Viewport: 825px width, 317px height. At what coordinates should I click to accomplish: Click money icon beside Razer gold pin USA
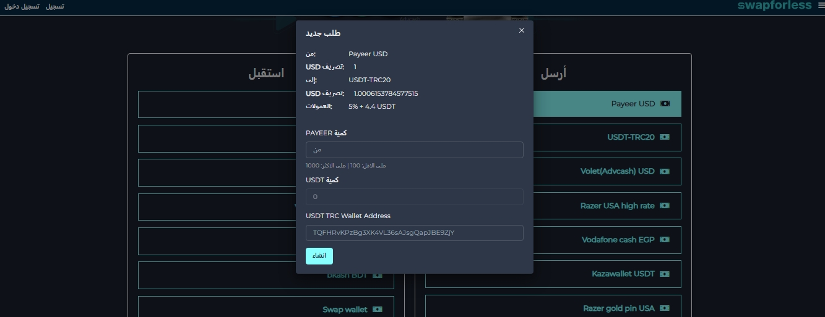(665, 308)
